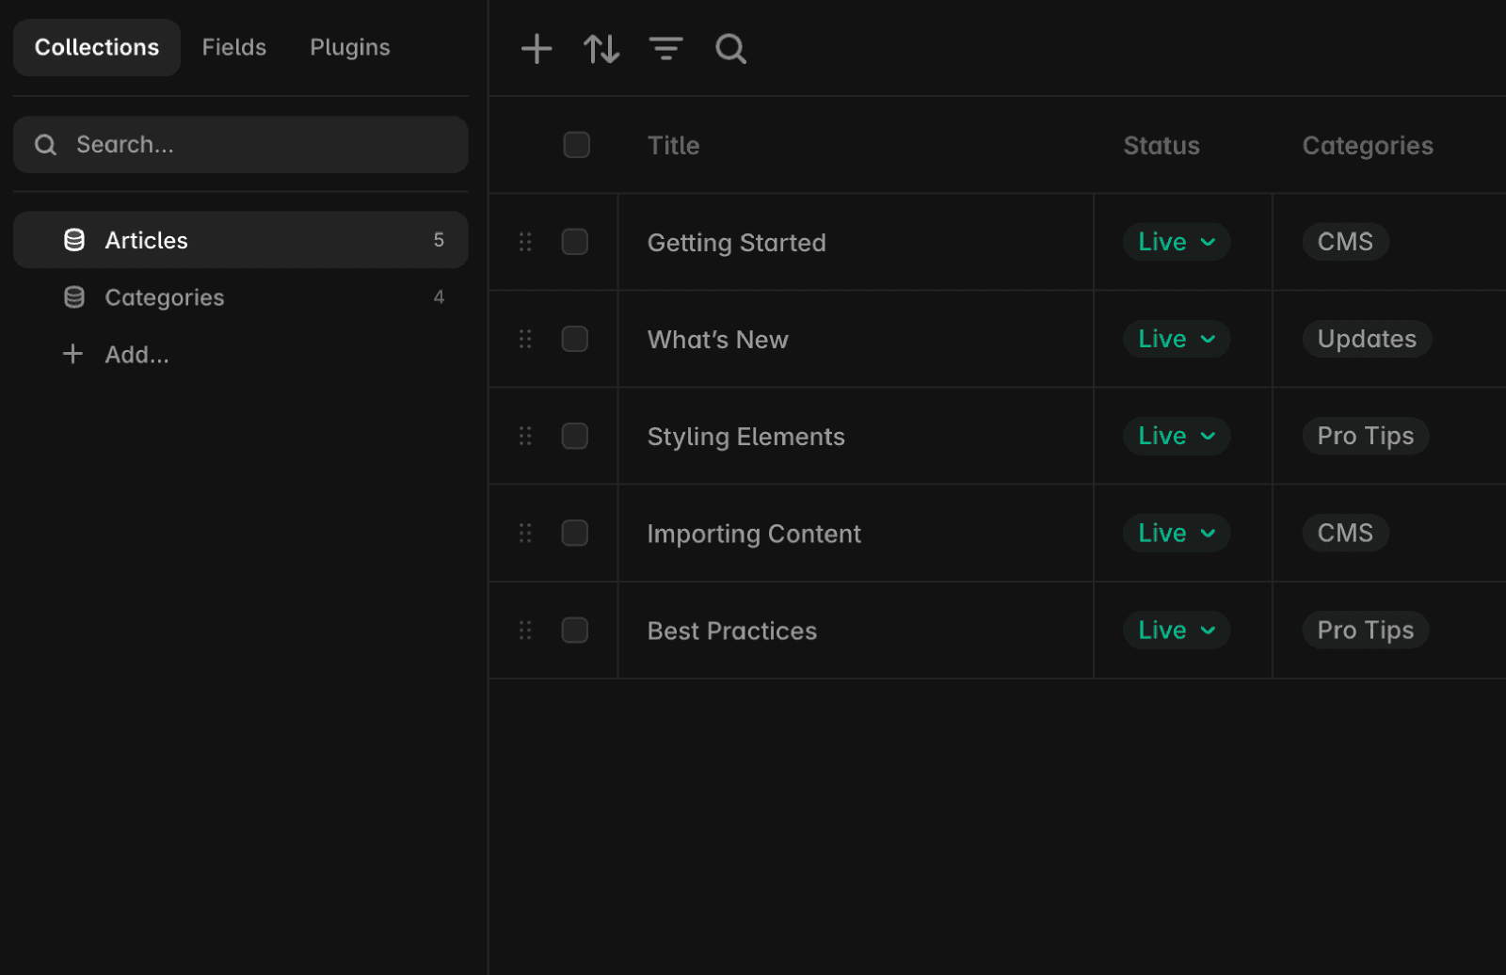The height and width of the screenshot is (975, 1506).
Task: Click the drag handle for Best Practices
Action: coord(525,630)
